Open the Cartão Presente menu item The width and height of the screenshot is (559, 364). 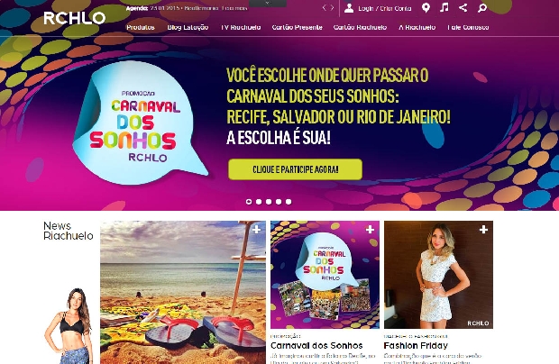[x=297, y=27]
